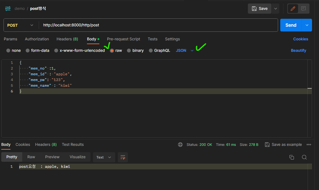Viewport: 319px width, 190px height.
Task: Switch to the Params tab
Action: click(10, 39)
